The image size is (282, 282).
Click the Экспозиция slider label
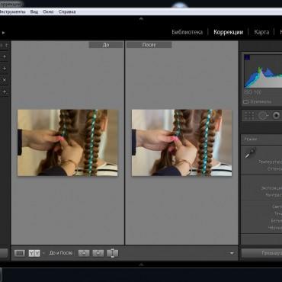tap(271, 188)
